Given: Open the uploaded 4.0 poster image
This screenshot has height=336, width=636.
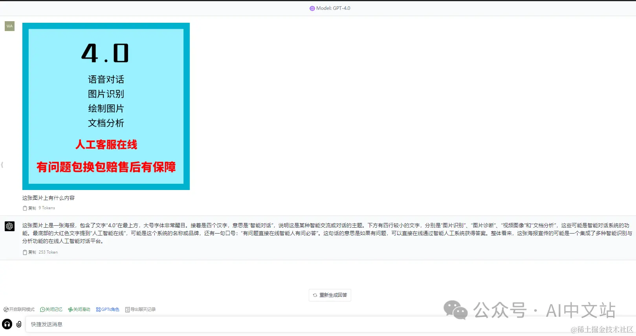Looking at the screenshot, I should coord(106,106).
